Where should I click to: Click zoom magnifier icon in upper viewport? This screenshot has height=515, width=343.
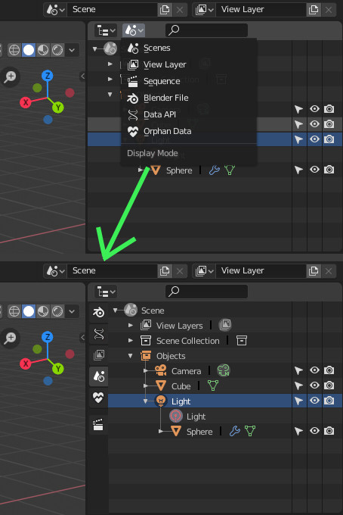pos(10,76)
